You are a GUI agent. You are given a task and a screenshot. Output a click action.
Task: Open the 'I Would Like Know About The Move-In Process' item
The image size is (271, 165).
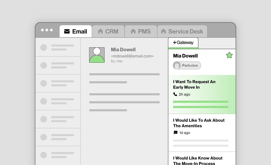(202, 158)
